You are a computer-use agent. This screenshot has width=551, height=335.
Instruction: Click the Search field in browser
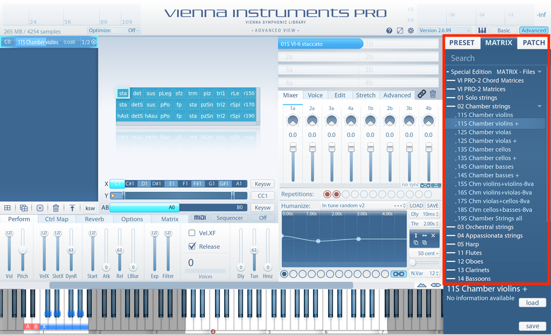(x=496, y=58)
